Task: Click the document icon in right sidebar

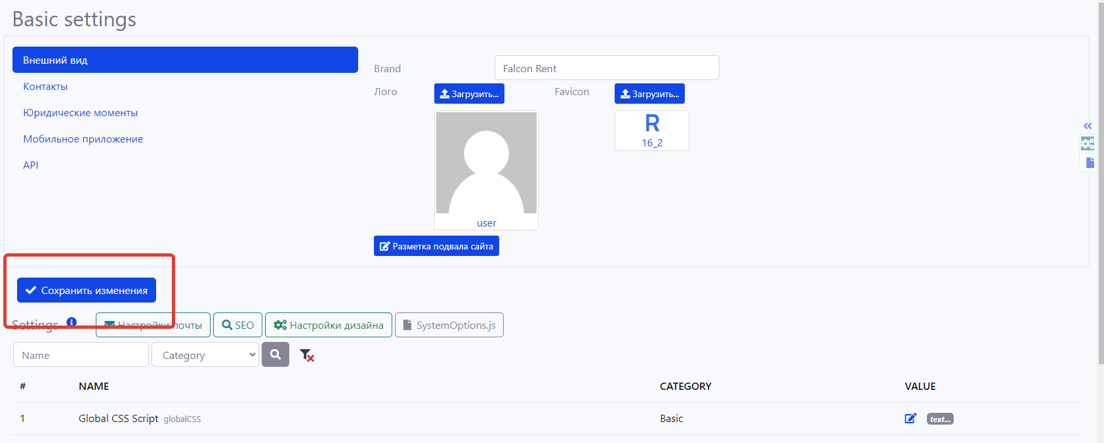Action: (1090, 162)
